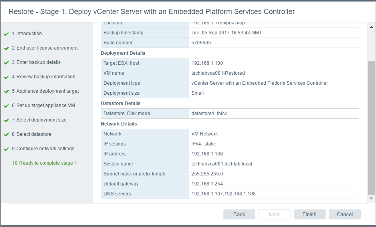Click the disabled Next button

click(275, 214)
